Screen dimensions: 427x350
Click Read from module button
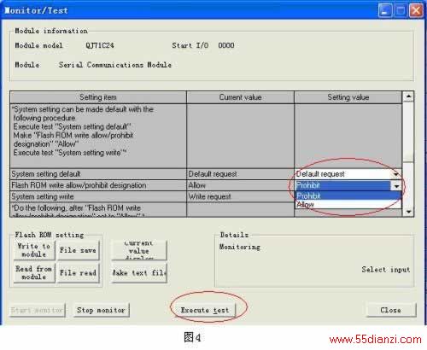(34, 272)
